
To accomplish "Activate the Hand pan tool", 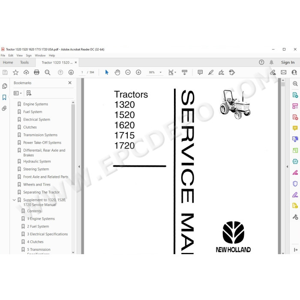I will coord(117,72).
